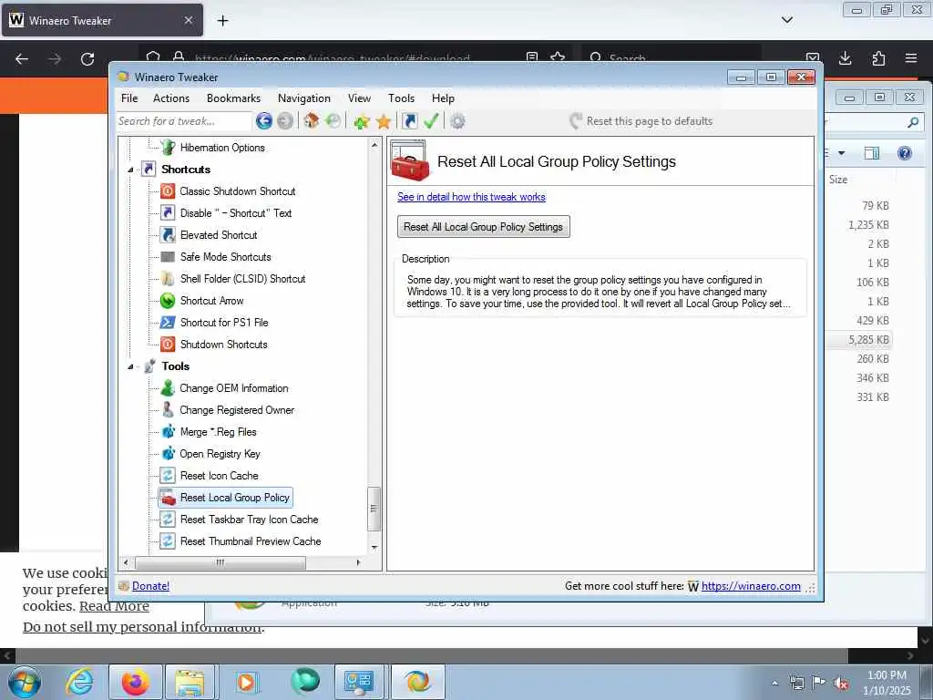Click the Read More cookie link
This screenshot has height=700, width=933.
(x=114, y=606)
